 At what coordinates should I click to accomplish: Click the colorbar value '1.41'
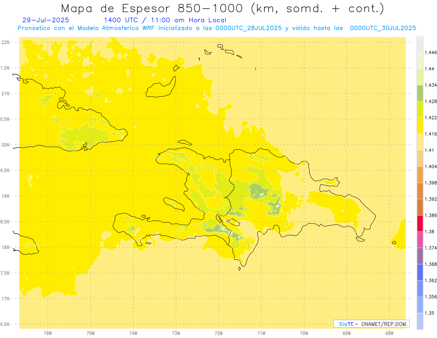point(430,150)
